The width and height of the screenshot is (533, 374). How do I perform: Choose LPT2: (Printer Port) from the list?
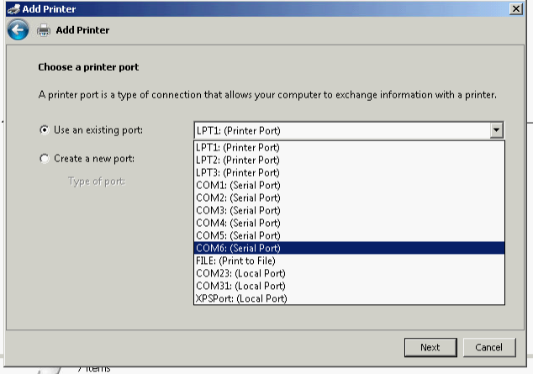(238, 160)
